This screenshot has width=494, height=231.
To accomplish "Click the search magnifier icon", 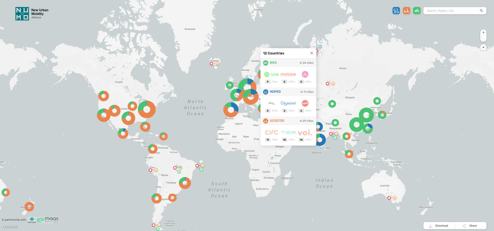I will tap(481, 11).
